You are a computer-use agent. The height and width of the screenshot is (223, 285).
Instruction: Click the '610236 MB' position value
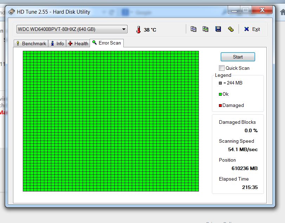[245, 168]
